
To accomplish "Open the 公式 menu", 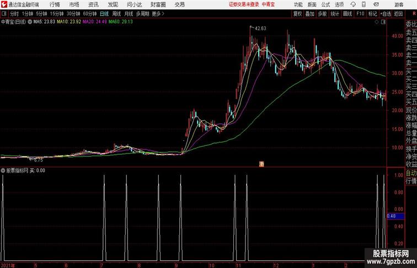I will 325,4.
